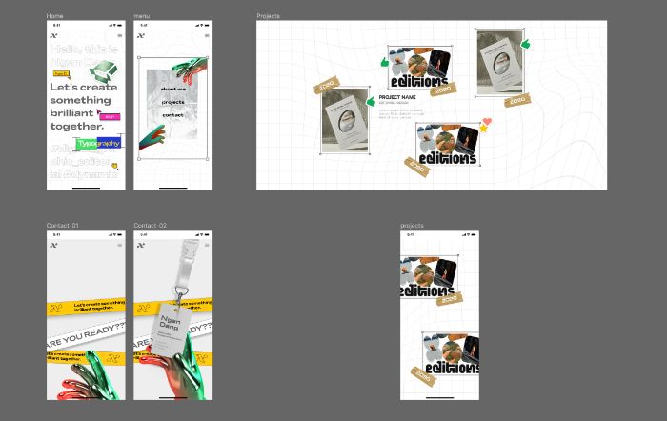Select the capitalized Projects frame label

tap(268, 16)
